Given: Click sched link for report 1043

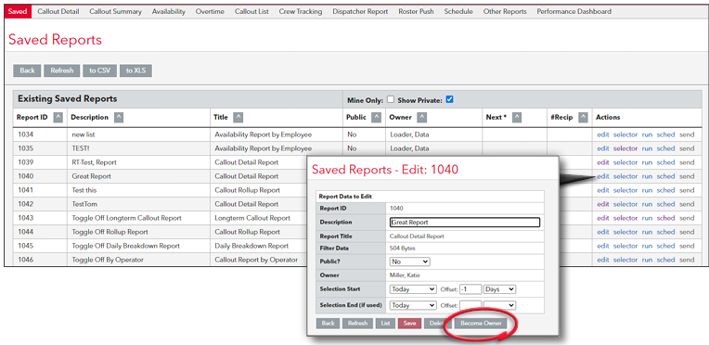Looking at the screenshot, I should [665, 218].
